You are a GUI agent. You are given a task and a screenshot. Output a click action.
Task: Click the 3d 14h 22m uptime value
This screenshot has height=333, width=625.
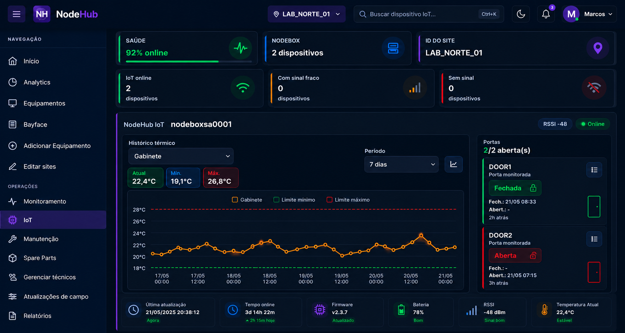(x=260, y=312)
